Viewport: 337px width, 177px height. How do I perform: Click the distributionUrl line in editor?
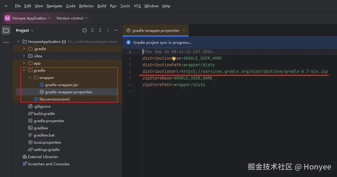[235, 72]
